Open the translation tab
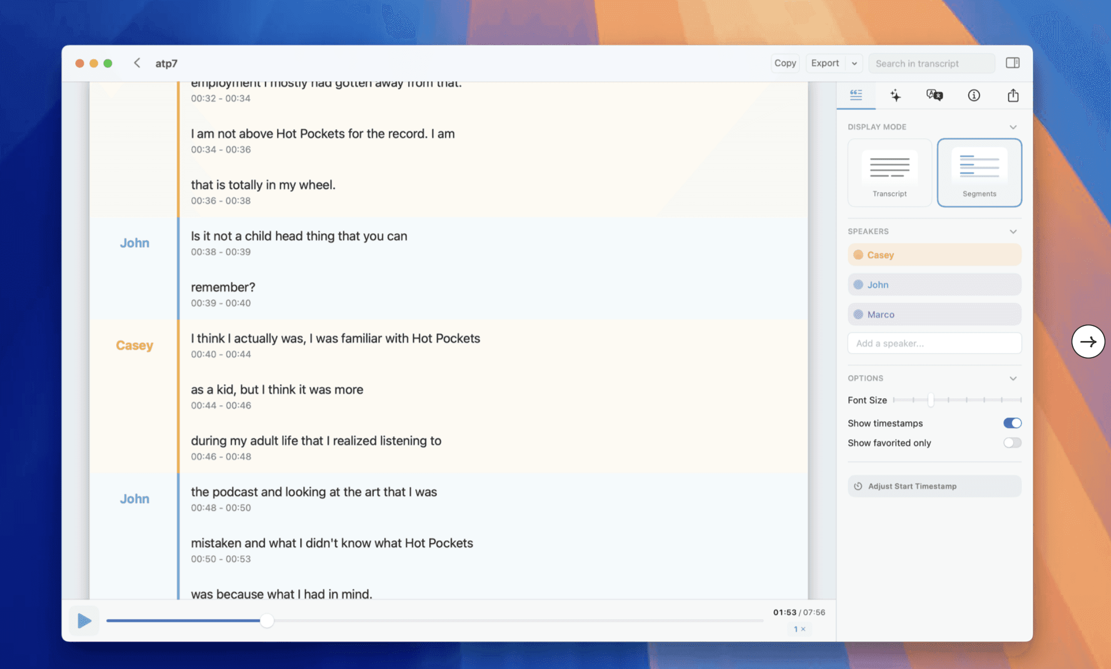Image resolution: width=1111 pixels, height=669 pixels. pos(934,95)
